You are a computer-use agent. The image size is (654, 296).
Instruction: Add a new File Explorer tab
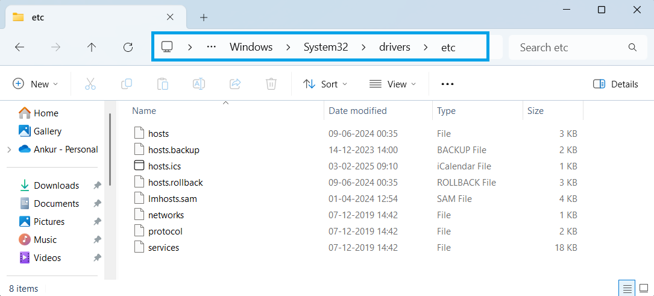tap(204, 17)
